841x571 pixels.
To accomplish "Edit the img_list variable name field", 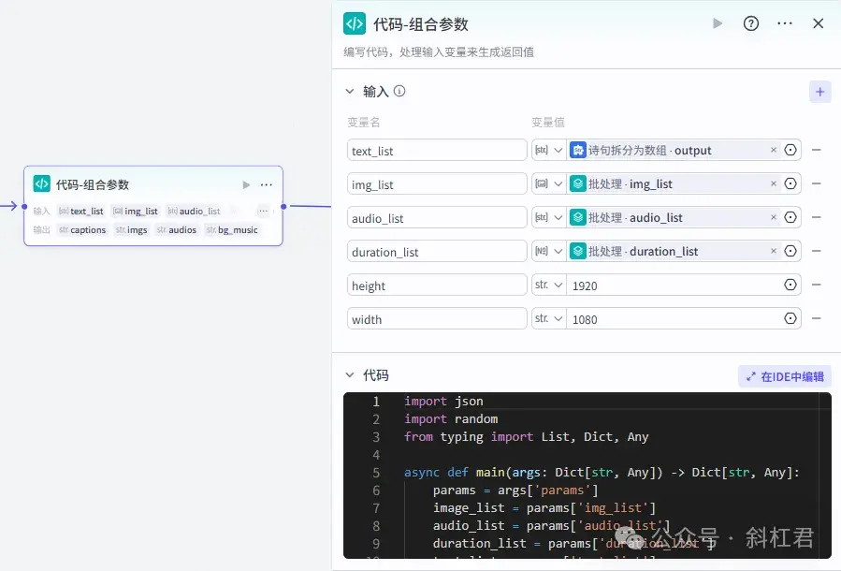I will point(437,184).
